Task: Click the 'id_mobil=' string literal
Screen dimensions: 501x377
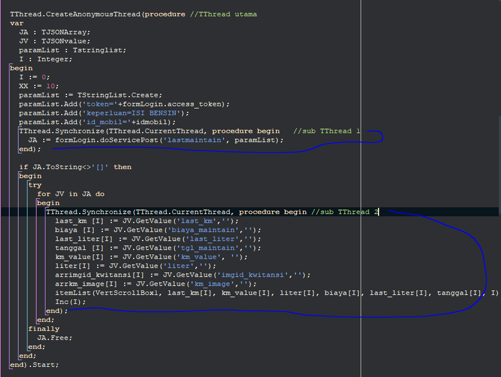Action: pos(106,122)
